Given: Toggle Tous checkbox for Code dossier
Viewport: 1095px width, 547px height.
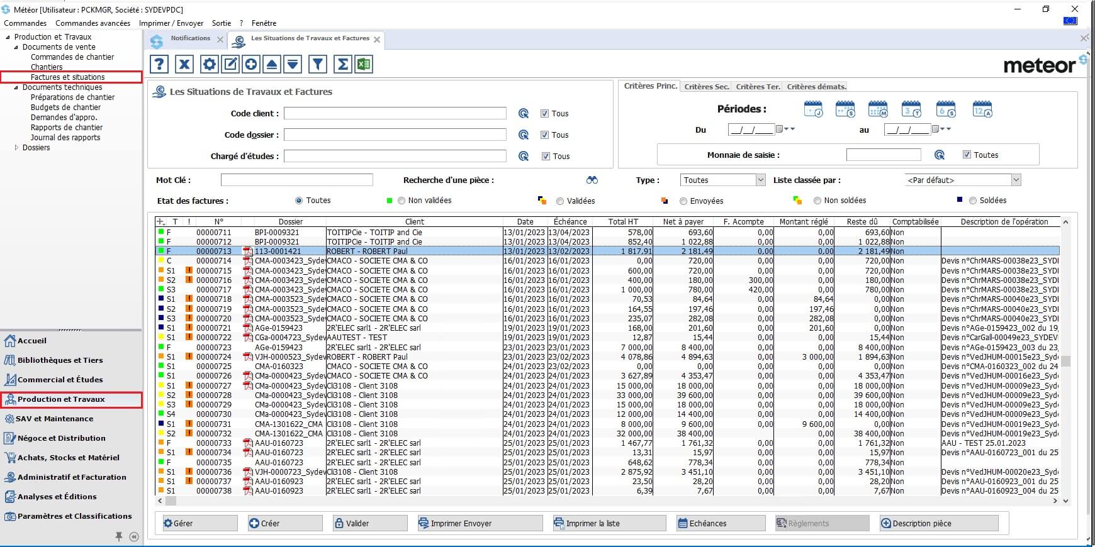Looking at the screenshot, I should click(x=545, y=135).
